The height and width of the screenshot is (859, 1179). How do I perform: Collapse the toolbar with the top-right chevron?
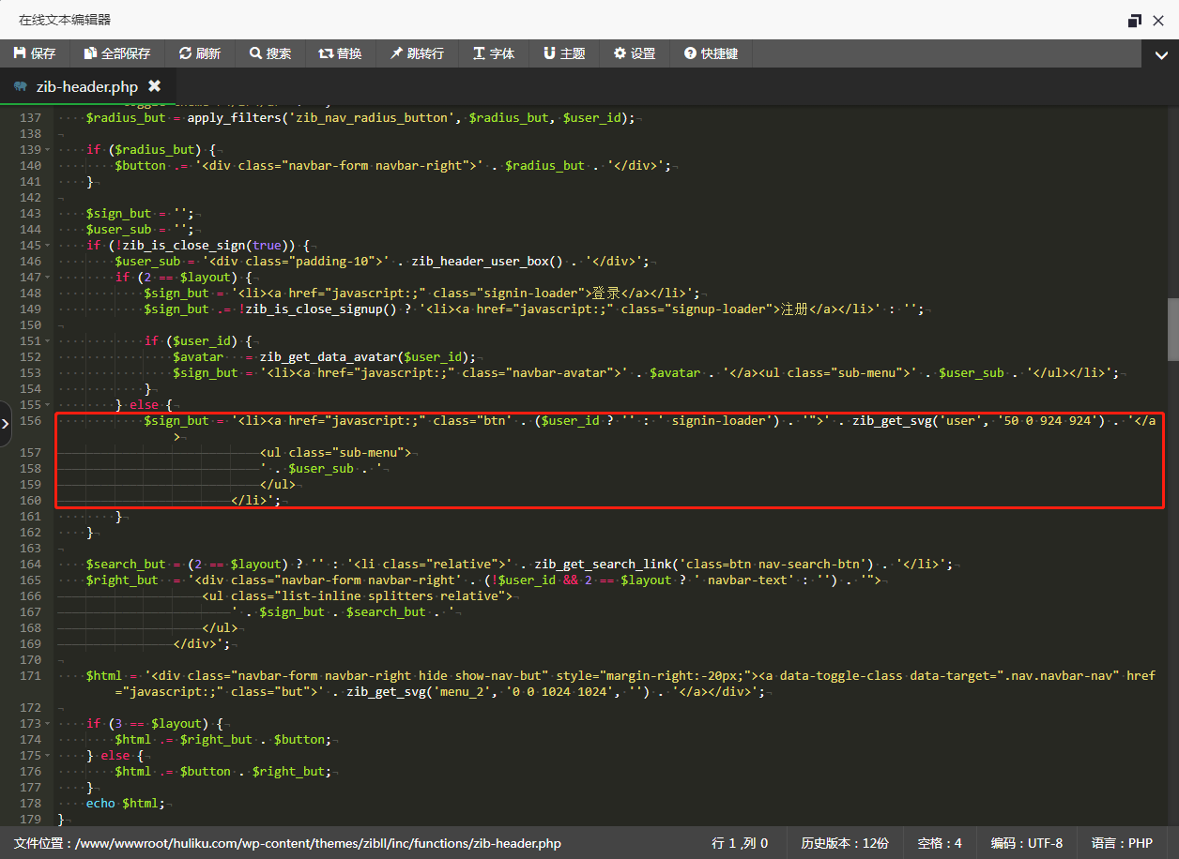[1161, 55]
